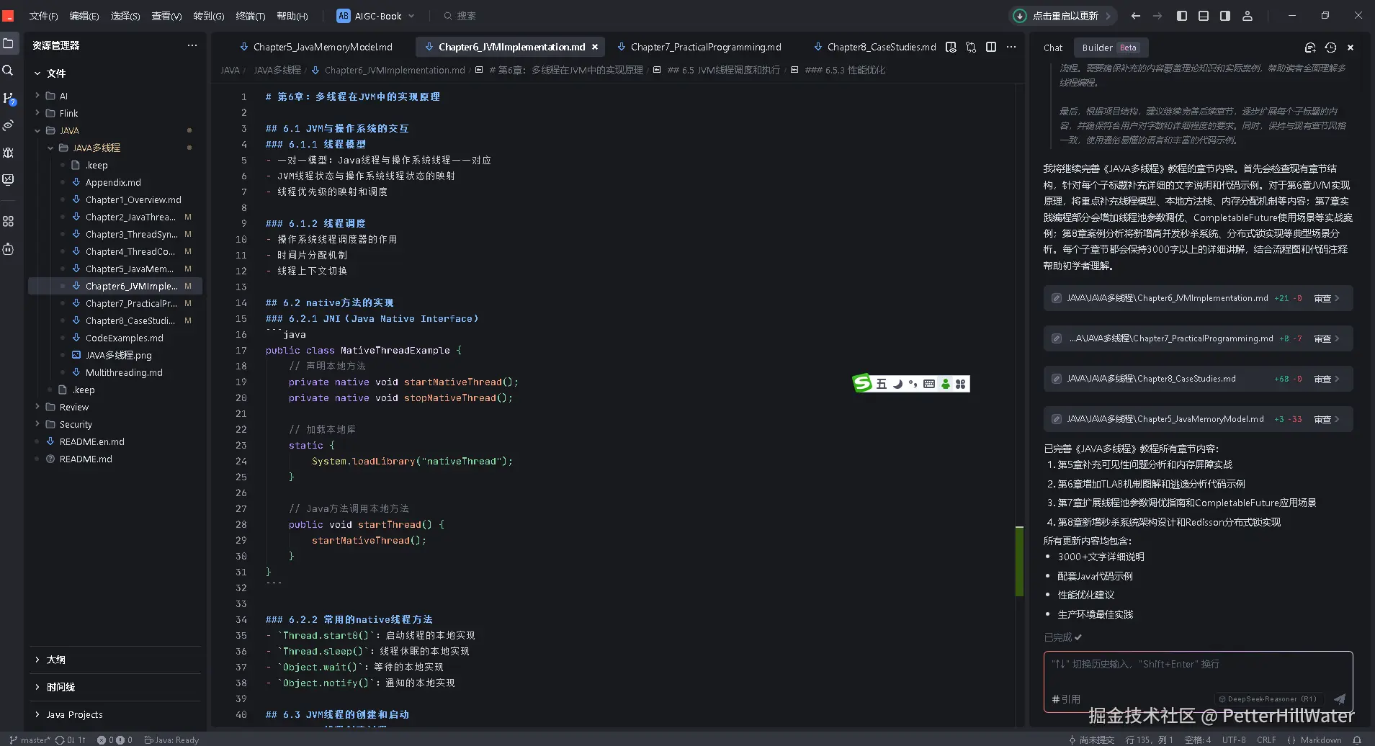
Task: Close the AI Builder side panel
Action: (1351, 48)
